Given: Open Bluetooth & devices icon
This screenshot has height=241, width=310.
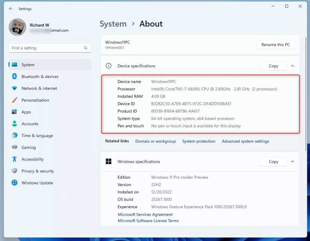Looking at the screenshot, I should 15,76.
